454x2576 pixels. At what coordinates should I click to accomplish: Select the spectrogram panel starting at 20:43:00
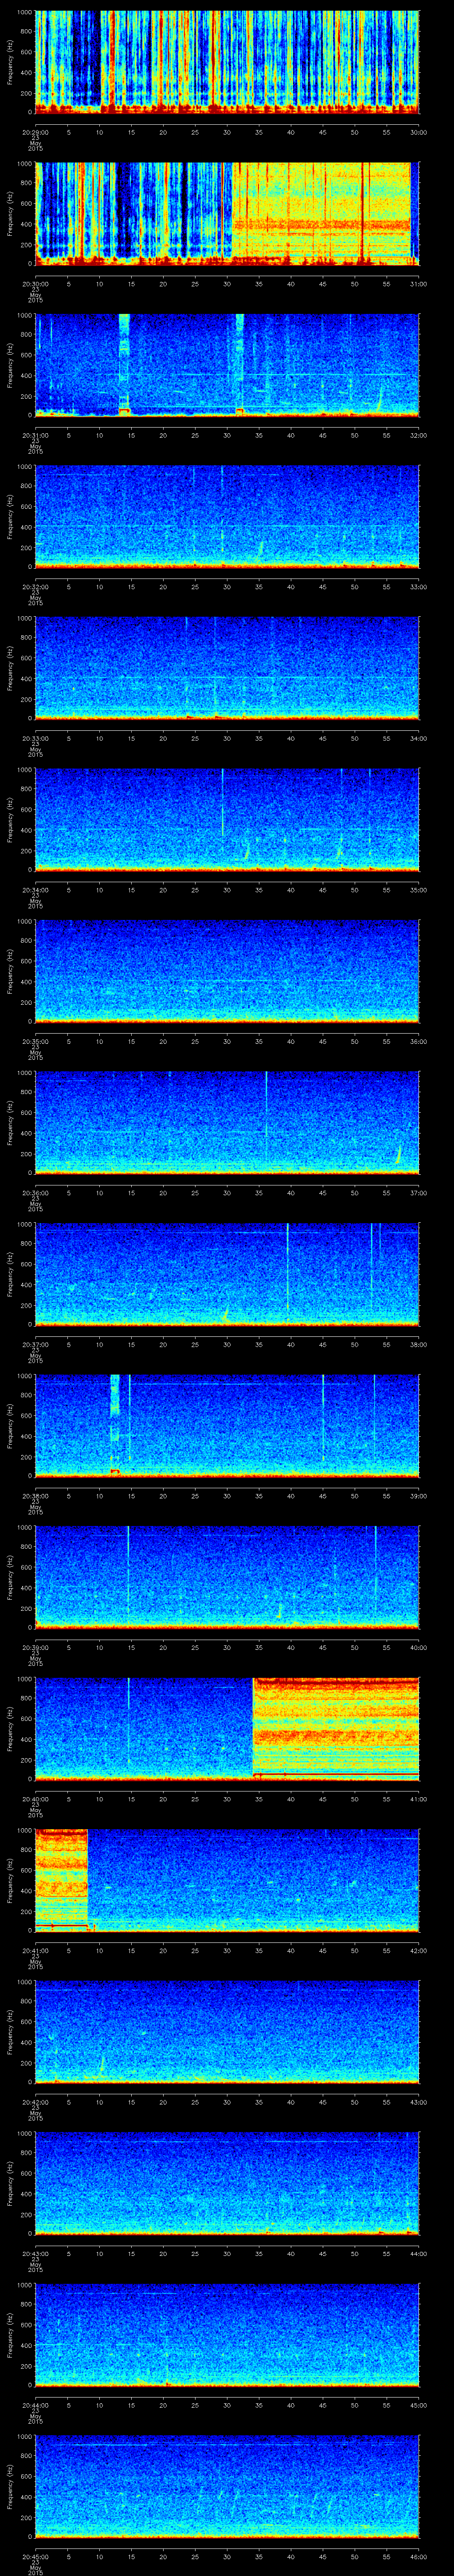coord(227,2184)
